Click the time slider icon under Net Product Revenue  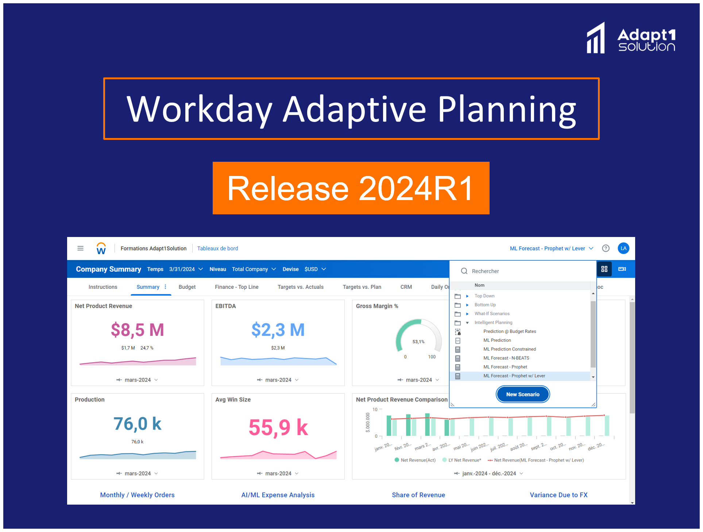[x=119, y=380]
